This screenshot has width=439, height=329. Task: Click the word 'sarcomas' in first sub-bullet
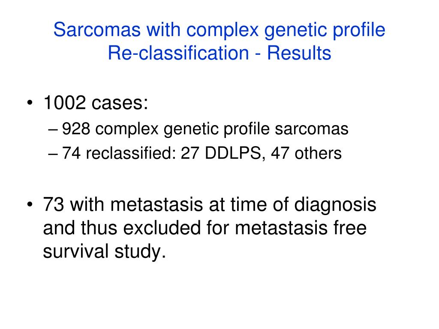point(312,129)
